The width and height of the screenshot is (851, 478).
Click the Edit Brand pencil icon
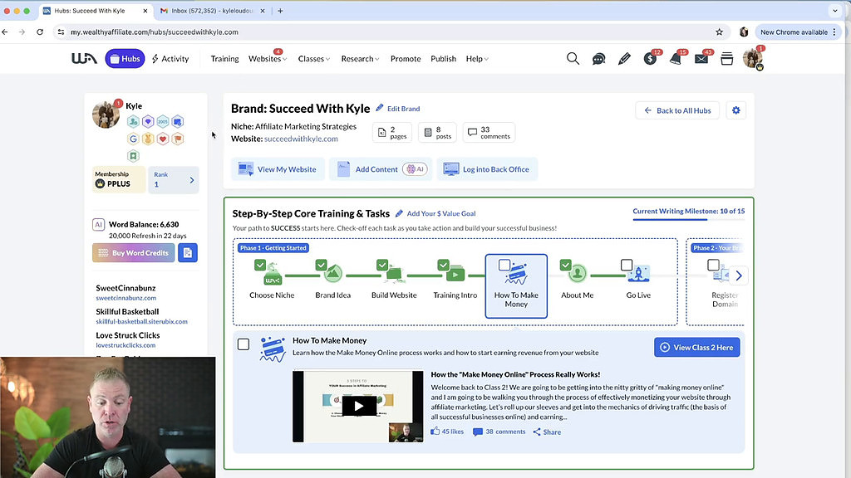pos(380,108)
